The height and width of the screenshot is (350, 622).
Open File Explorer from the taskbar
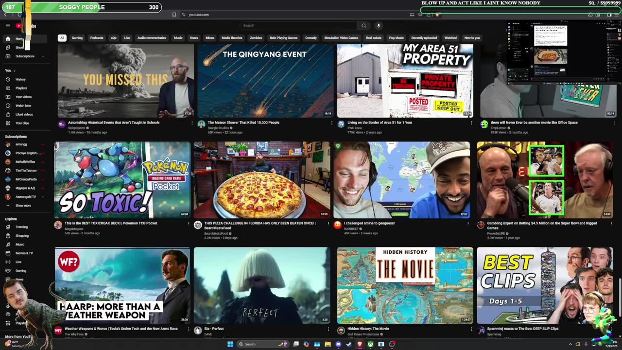pyautogui.click(x=328, y=344)
